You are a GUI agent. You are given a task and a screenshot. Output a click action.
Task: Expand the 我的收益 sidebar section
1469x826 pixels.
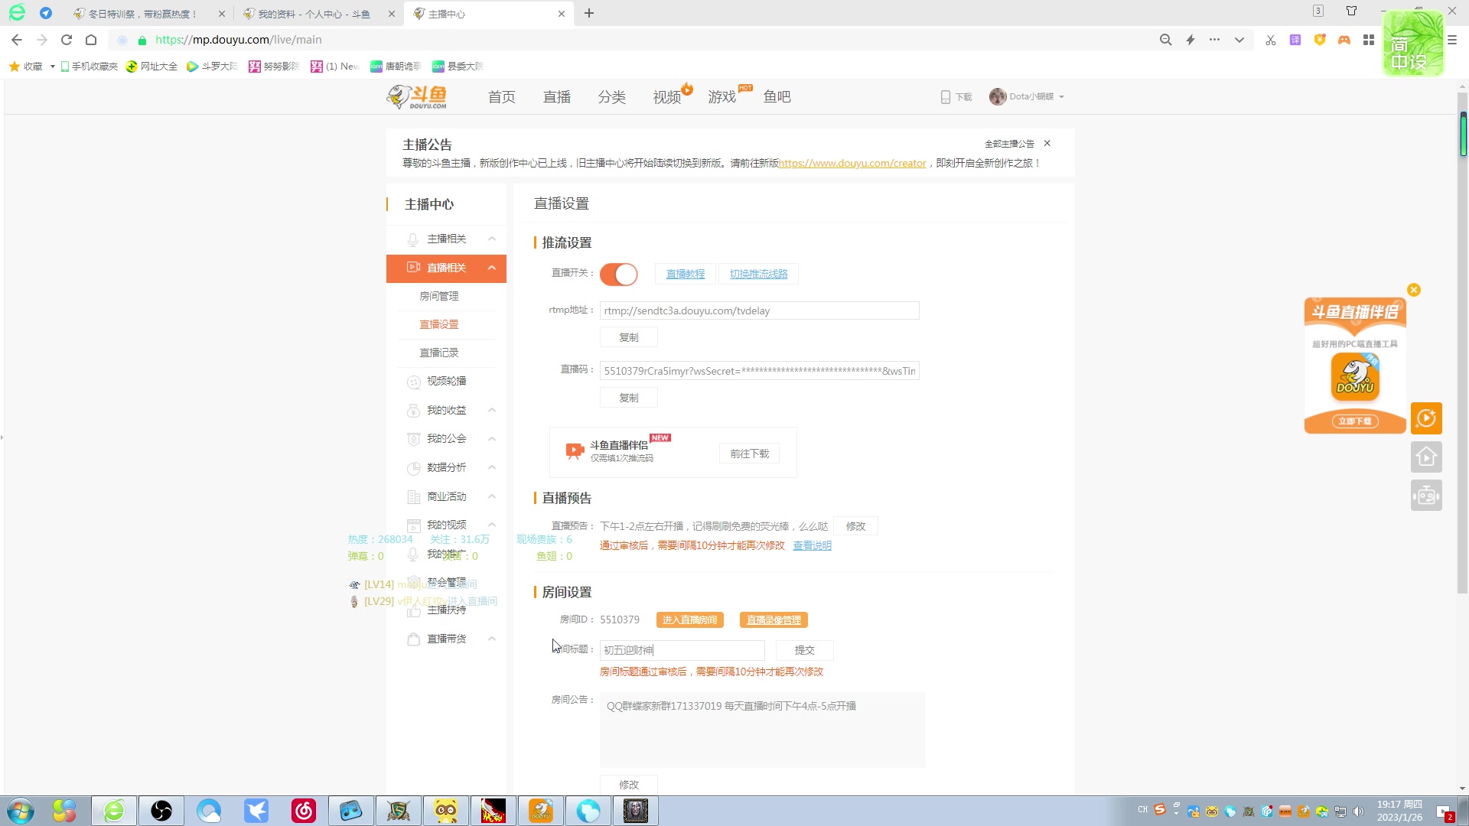click(x=446, y=410)
